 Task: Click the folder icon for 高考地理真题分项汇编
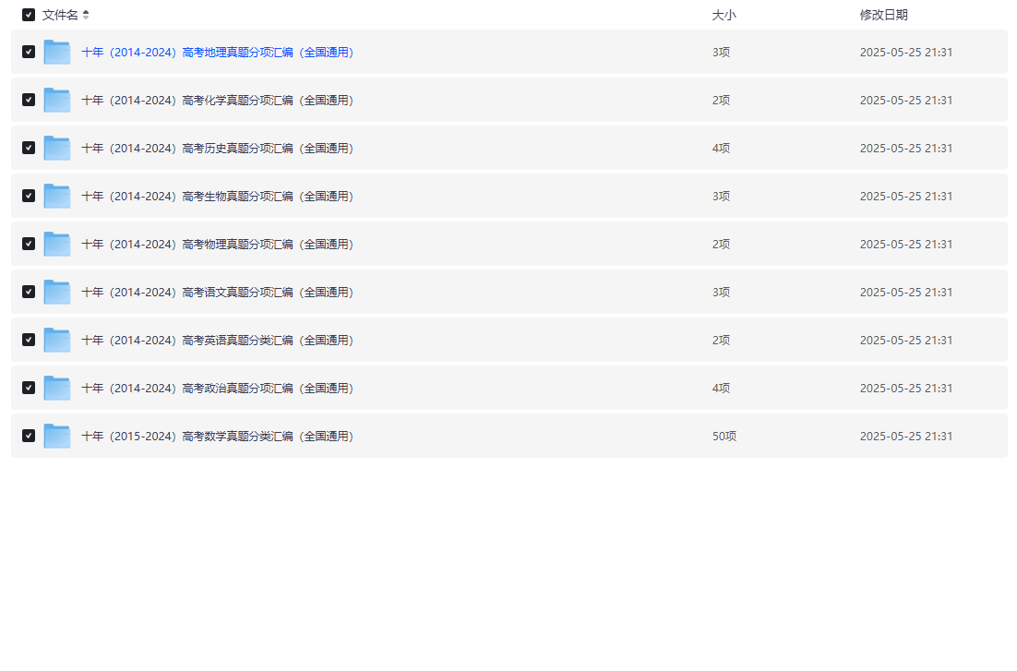57,53
